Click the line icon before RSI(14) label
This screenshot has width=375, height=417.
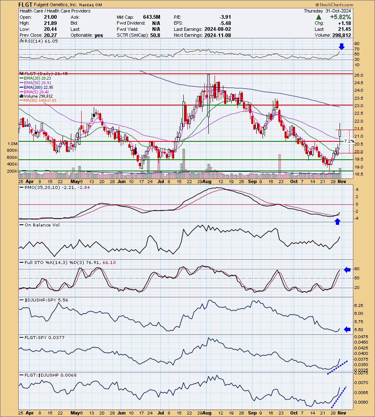tap(22, 41)
